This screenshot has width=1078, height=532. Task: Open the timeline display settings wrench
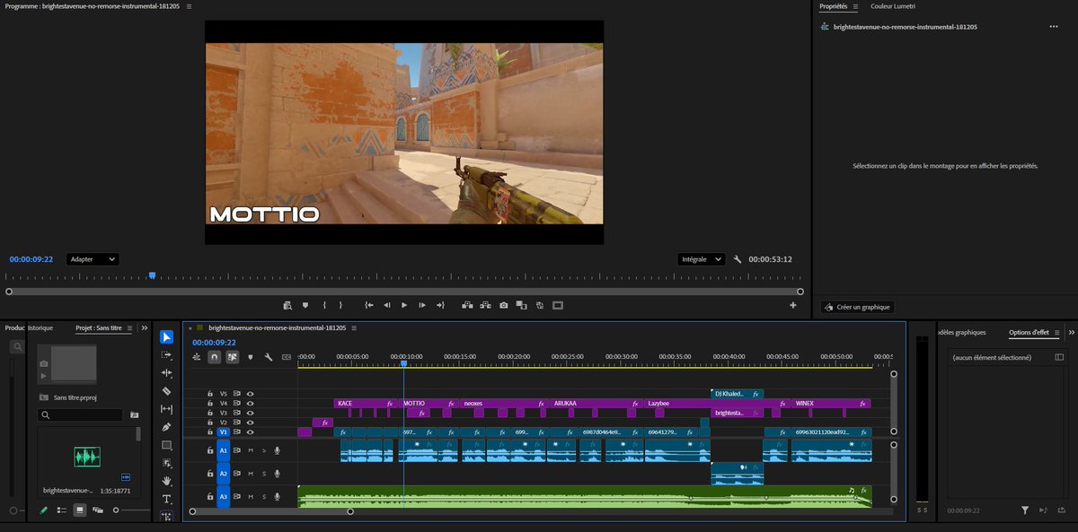268,357
